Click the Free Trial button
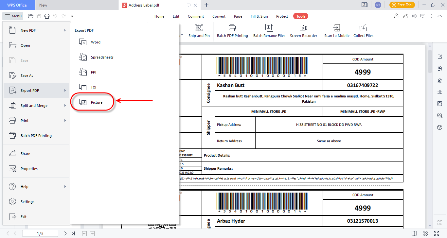 tap(402, 5)
